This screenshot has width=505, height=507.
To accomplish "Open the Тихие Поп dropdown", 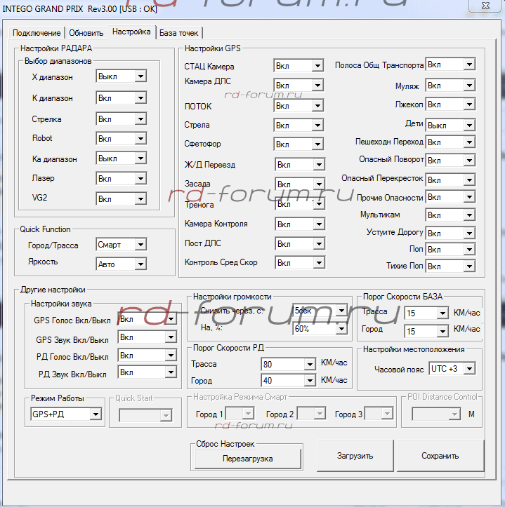I will pos(451,266).
